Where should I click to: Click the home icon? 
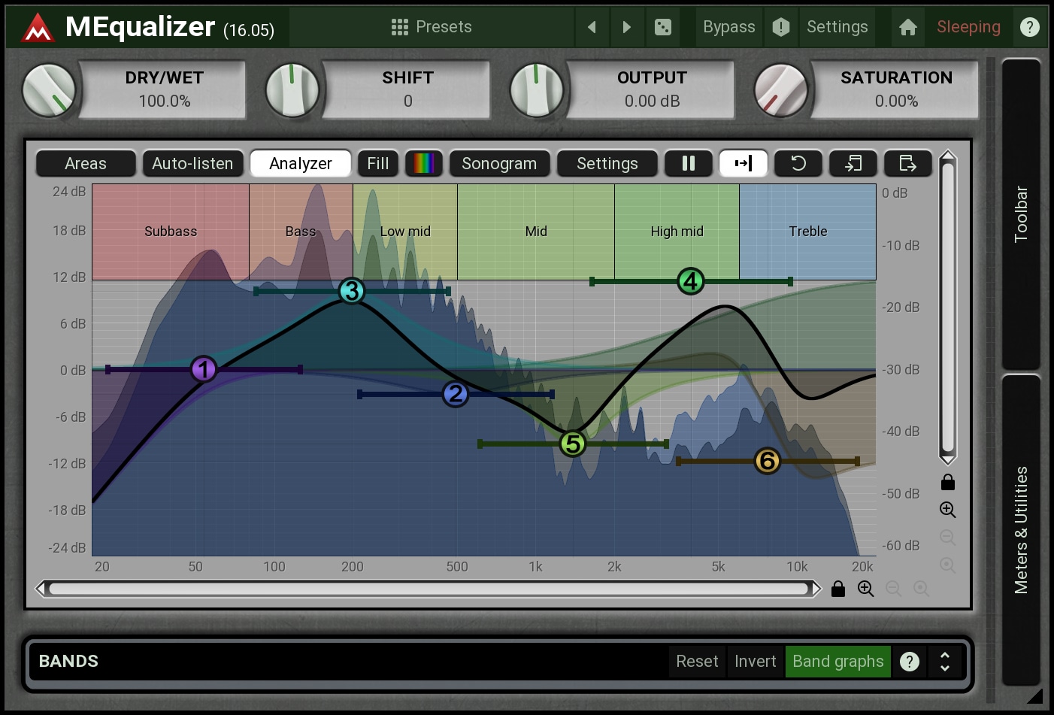pos(907,27)
